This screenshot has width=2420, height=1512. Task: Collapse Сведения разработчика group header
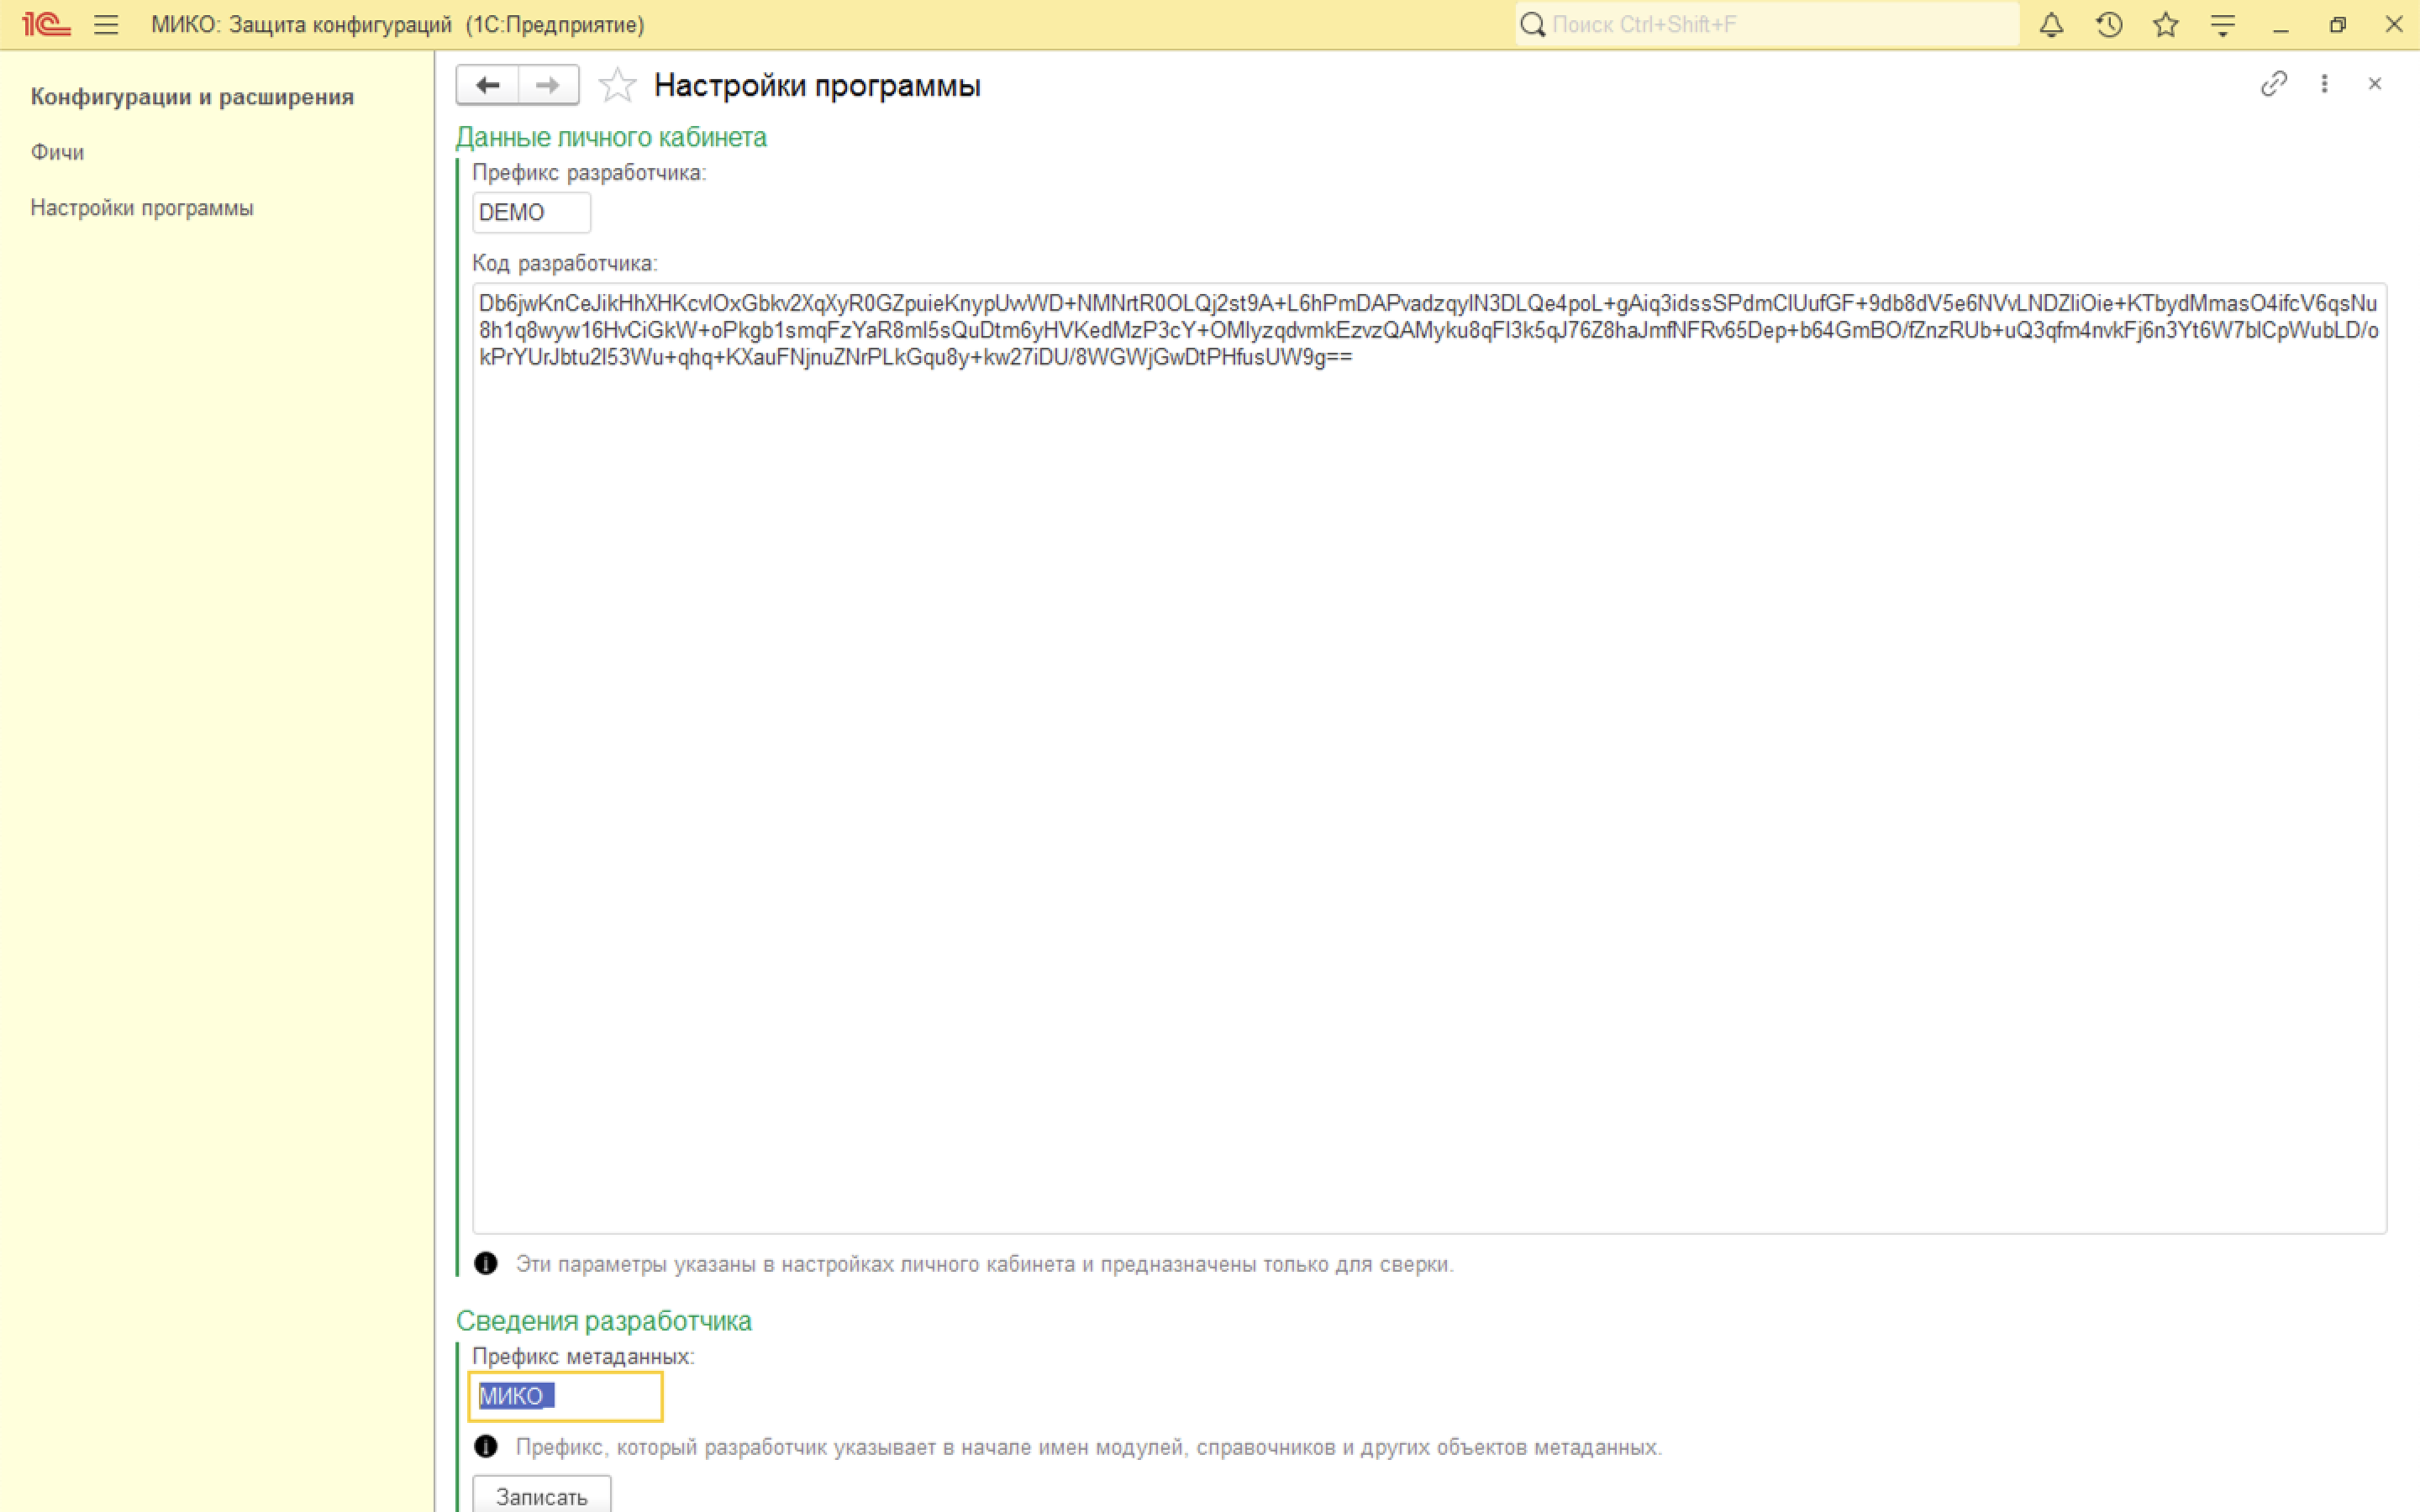(x=603, y=1321)
